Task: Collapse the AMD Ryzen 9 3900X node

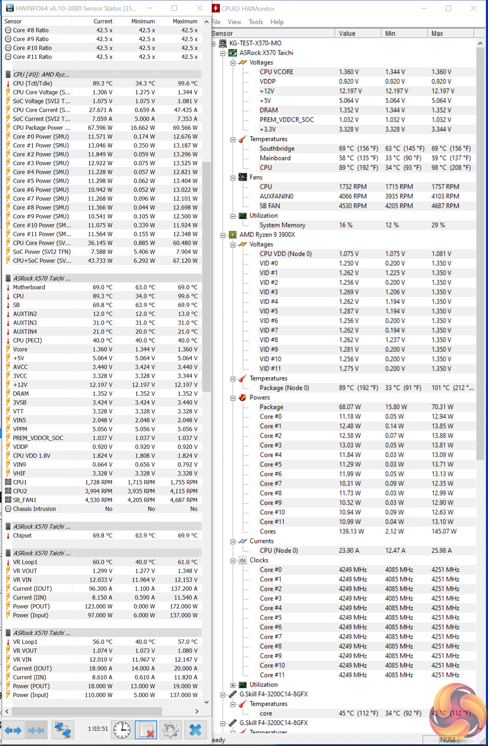Action: pyautogui.click(x=223, y=235)
